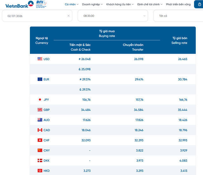Viewport: 203px width, 175px height.
Task: Click the CNY China flag icon
Action: tap(40, 150)
